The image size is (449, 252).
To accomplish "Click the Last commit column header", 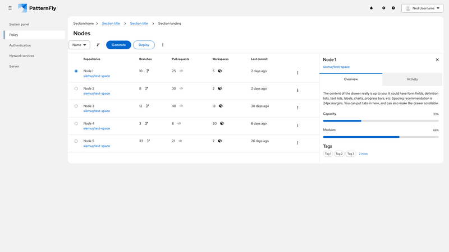I will [x=259, y=59].
